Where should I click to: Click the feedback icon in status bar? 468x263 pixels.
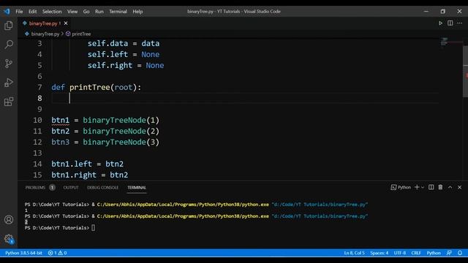tap(449, 253)
